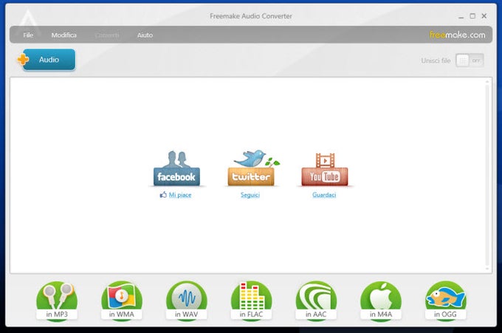Screen dimensions: 502x333
Task: Convert using the in M4A apple icon
Action: (381, 301)
